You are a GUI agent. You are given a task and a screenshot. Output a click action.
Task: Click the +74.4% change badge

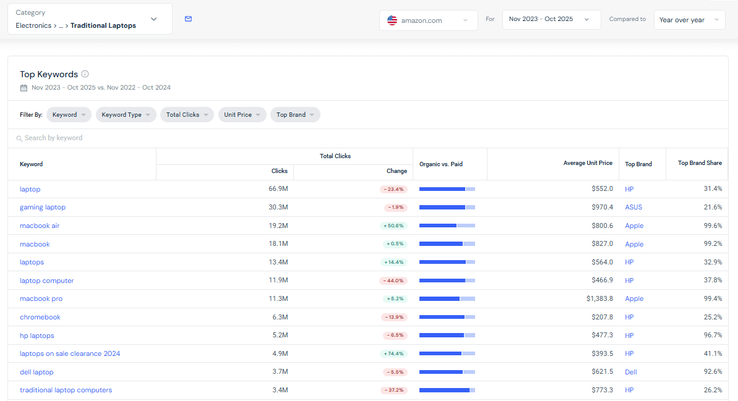click(393, 353)
